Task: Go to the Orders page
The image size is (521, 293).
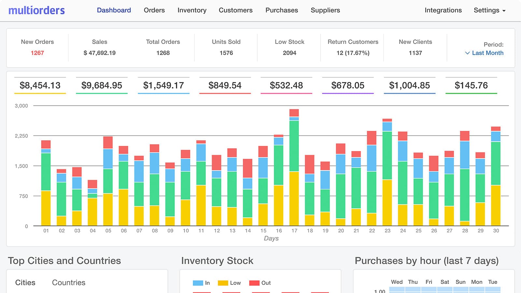Action: pyautogui.click(x=154, y=10)
